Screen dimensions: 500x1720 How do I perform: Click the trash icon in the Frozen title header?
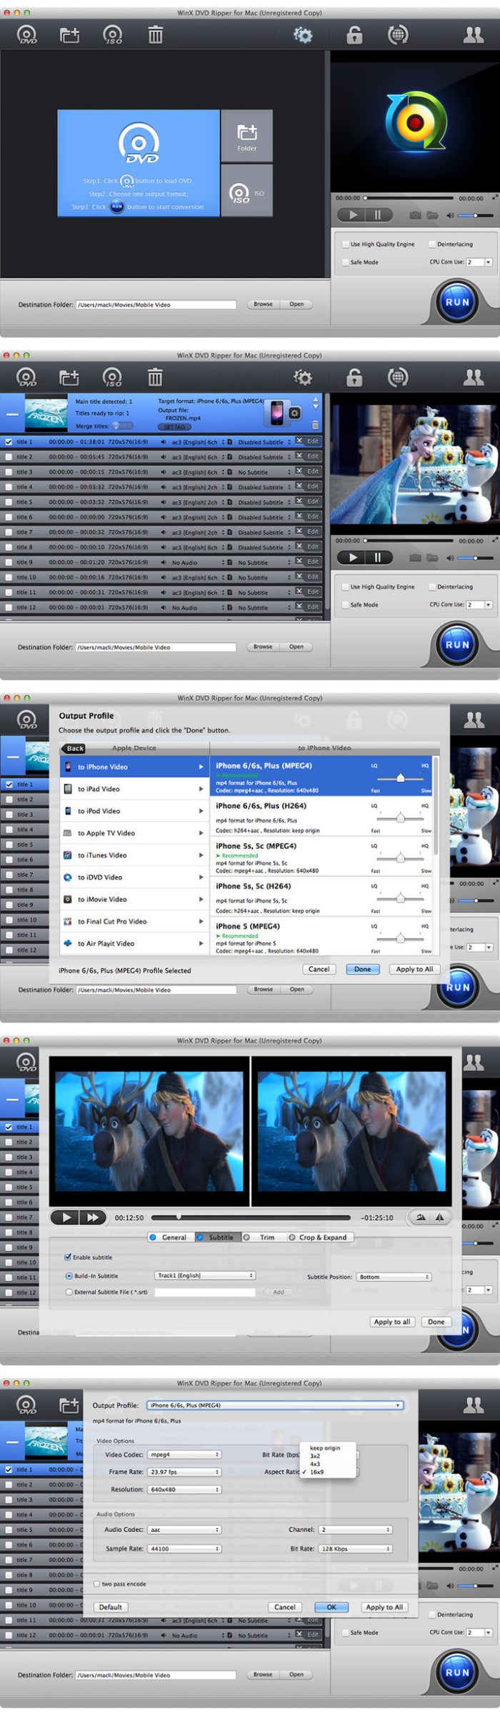[x=315, y=425]
